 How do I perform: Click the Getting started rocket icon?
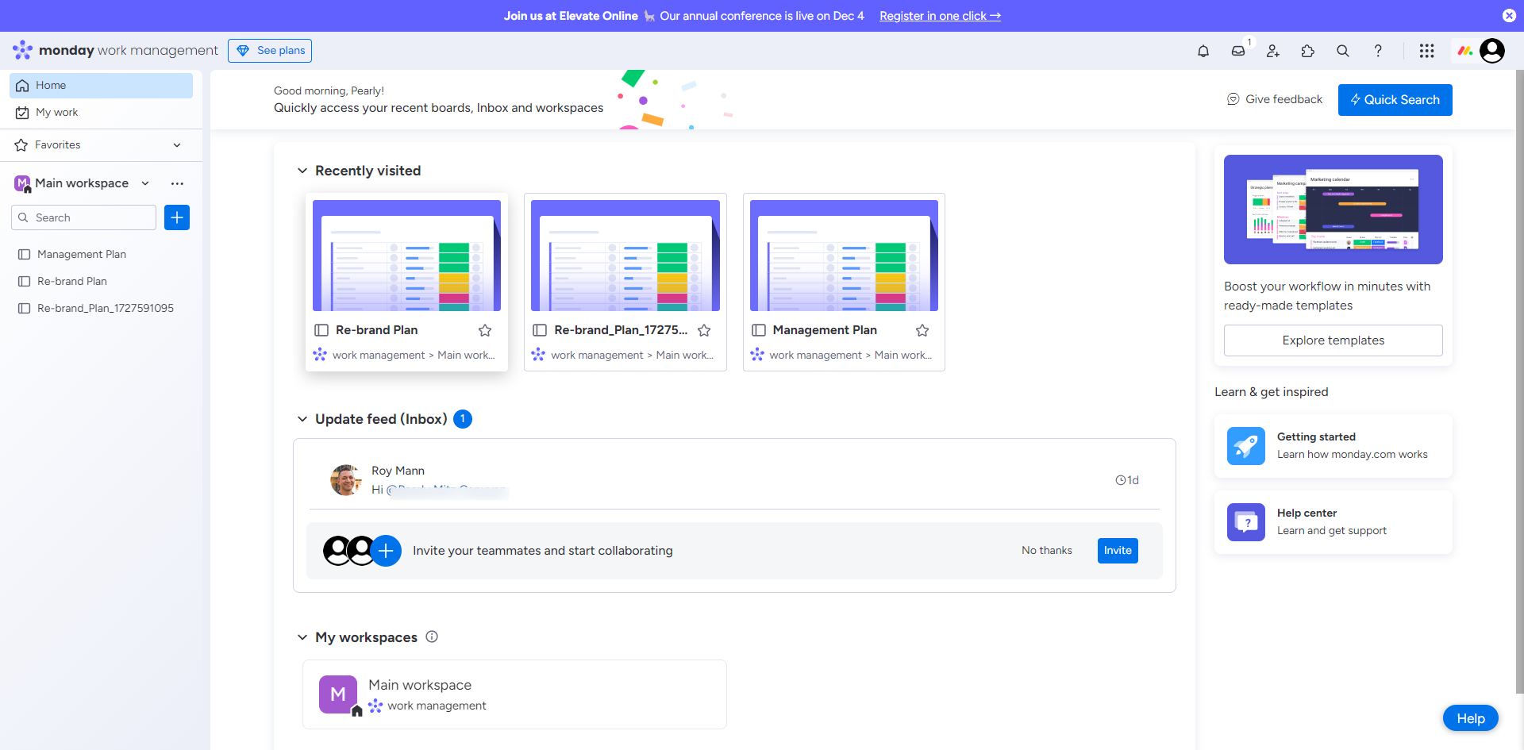coord(1246,446)
